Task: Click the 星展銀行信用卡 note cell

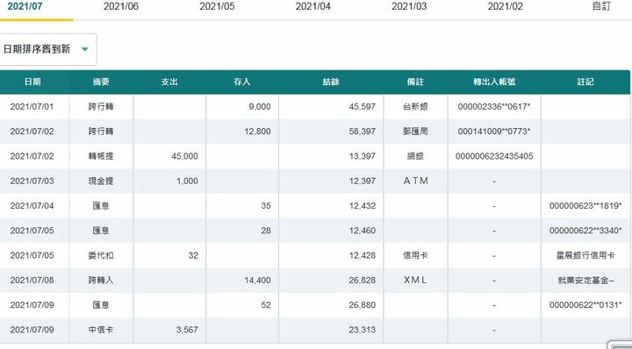Action: 585,255
